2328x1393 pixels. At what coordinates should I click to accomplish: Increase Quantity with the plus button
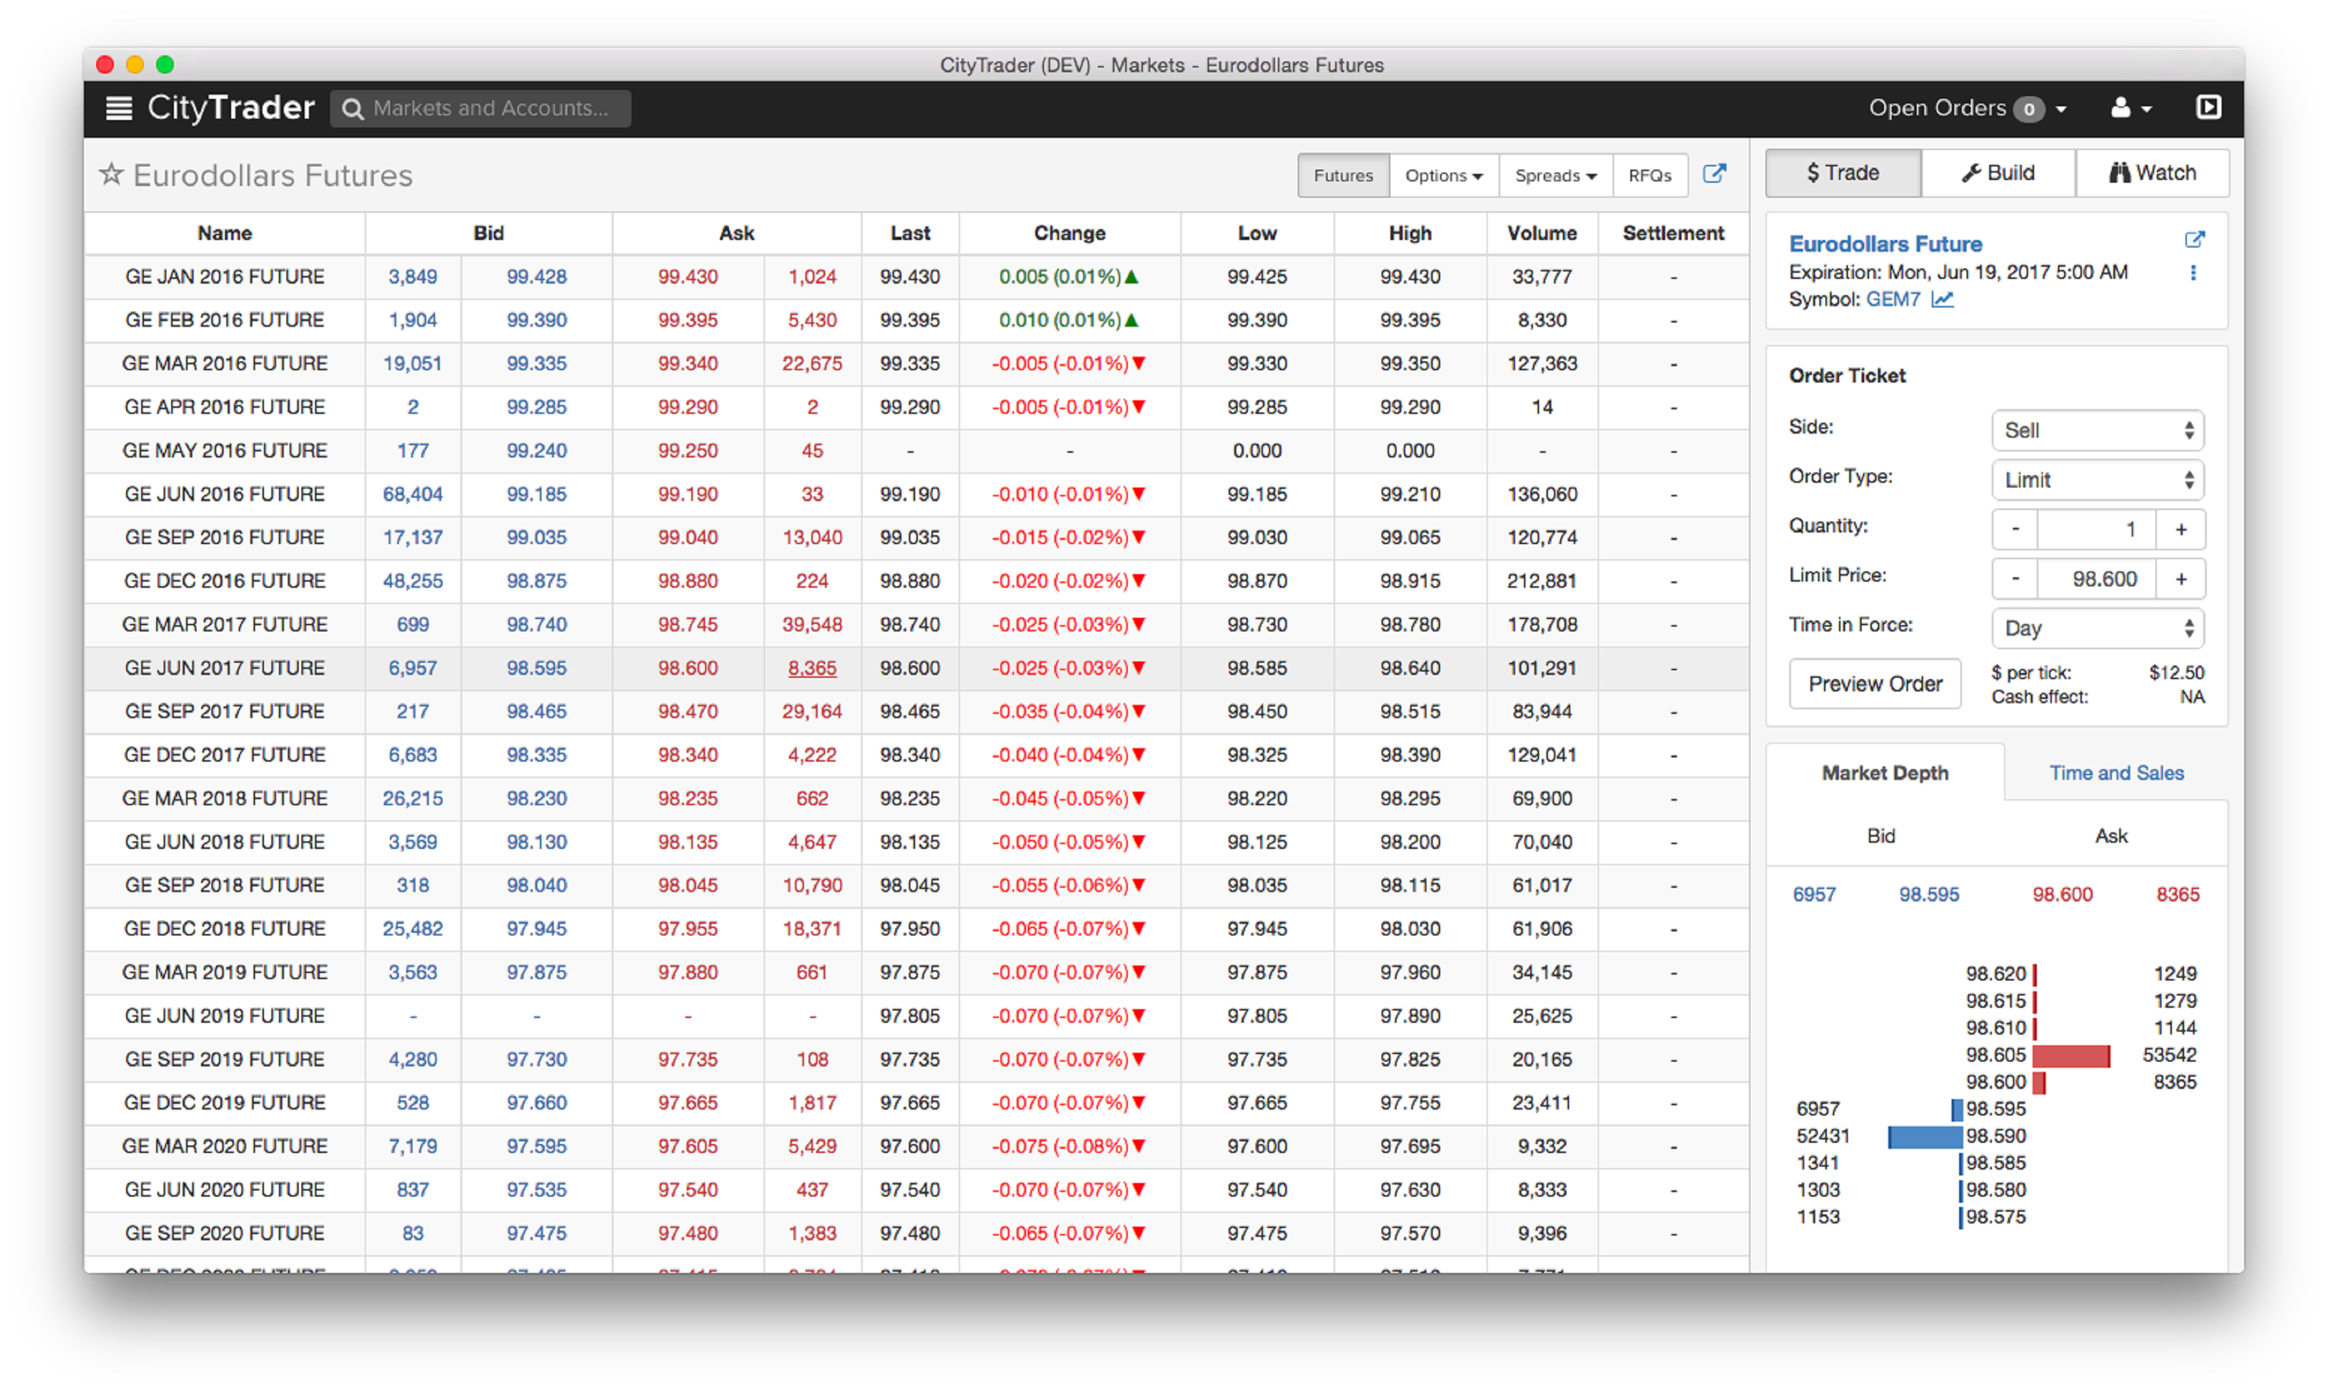(x=2181, y=529)
